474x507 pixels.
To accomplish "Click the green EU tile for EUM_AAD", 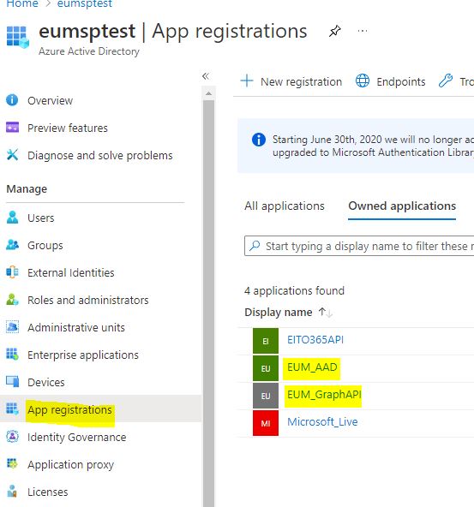I will pos(266,368).
